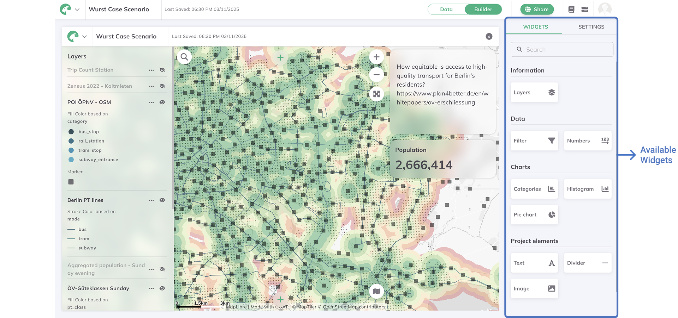Add the Pie chart widget
This screenshot has height=318, width=678.
tap(534, 214)
